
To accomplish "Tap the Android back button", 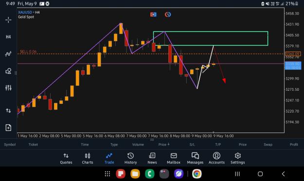I will click(283, 174).
